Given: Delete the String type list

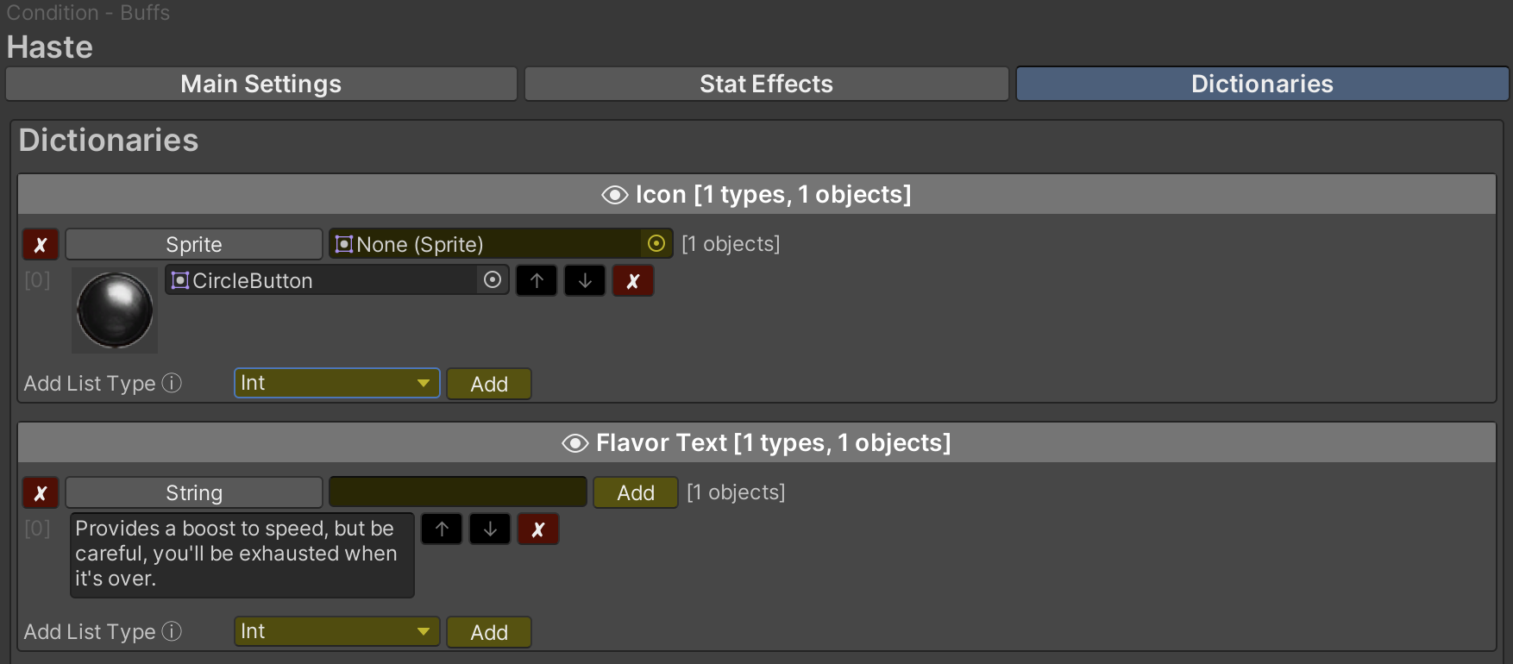Looking at the screenshot, I should 41,493.
